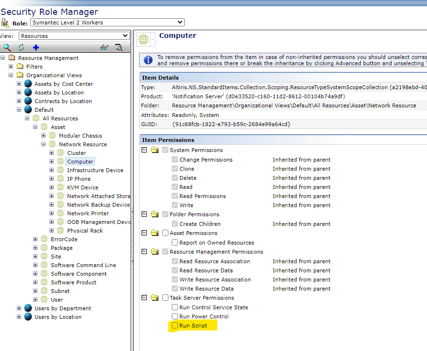Select Network Printer in the tree
The height and width of the screenshot is (351, 427).
click(88, 213)
